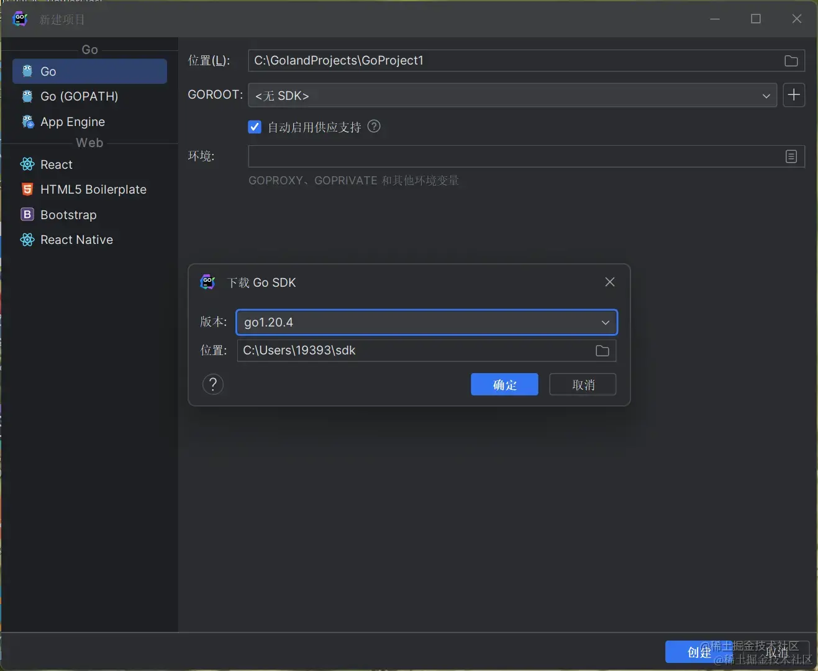Click the App Engine gopher icon
818x671 pixels.
pos(27,122)
